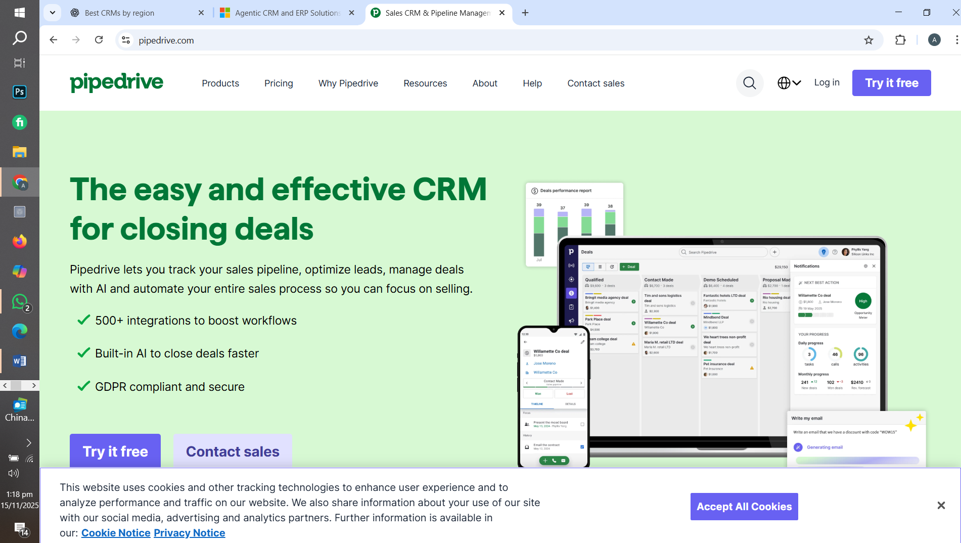Click inside the address bar
The width and height of the screenshot is (961, 543).
303,40
